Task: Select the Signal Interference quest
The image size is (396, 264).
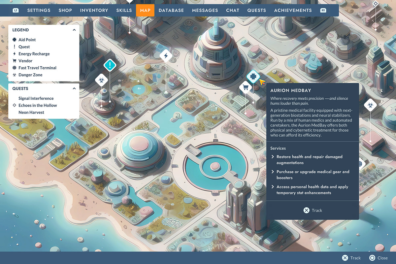Action: [x=36, y=98]
